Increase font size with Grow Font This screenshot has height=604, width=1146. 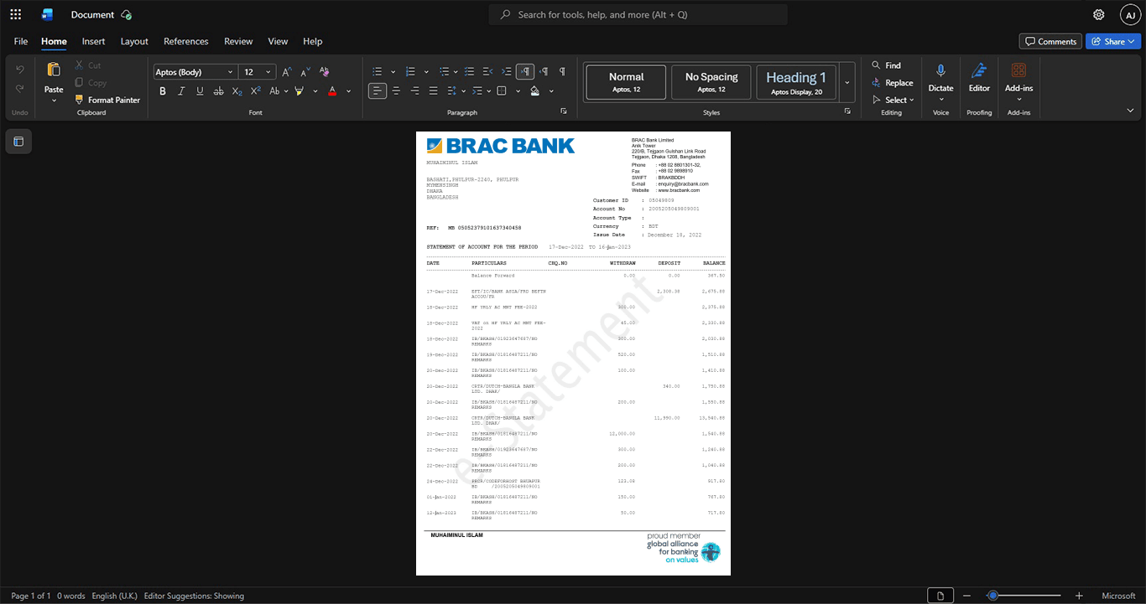[287, 72]
